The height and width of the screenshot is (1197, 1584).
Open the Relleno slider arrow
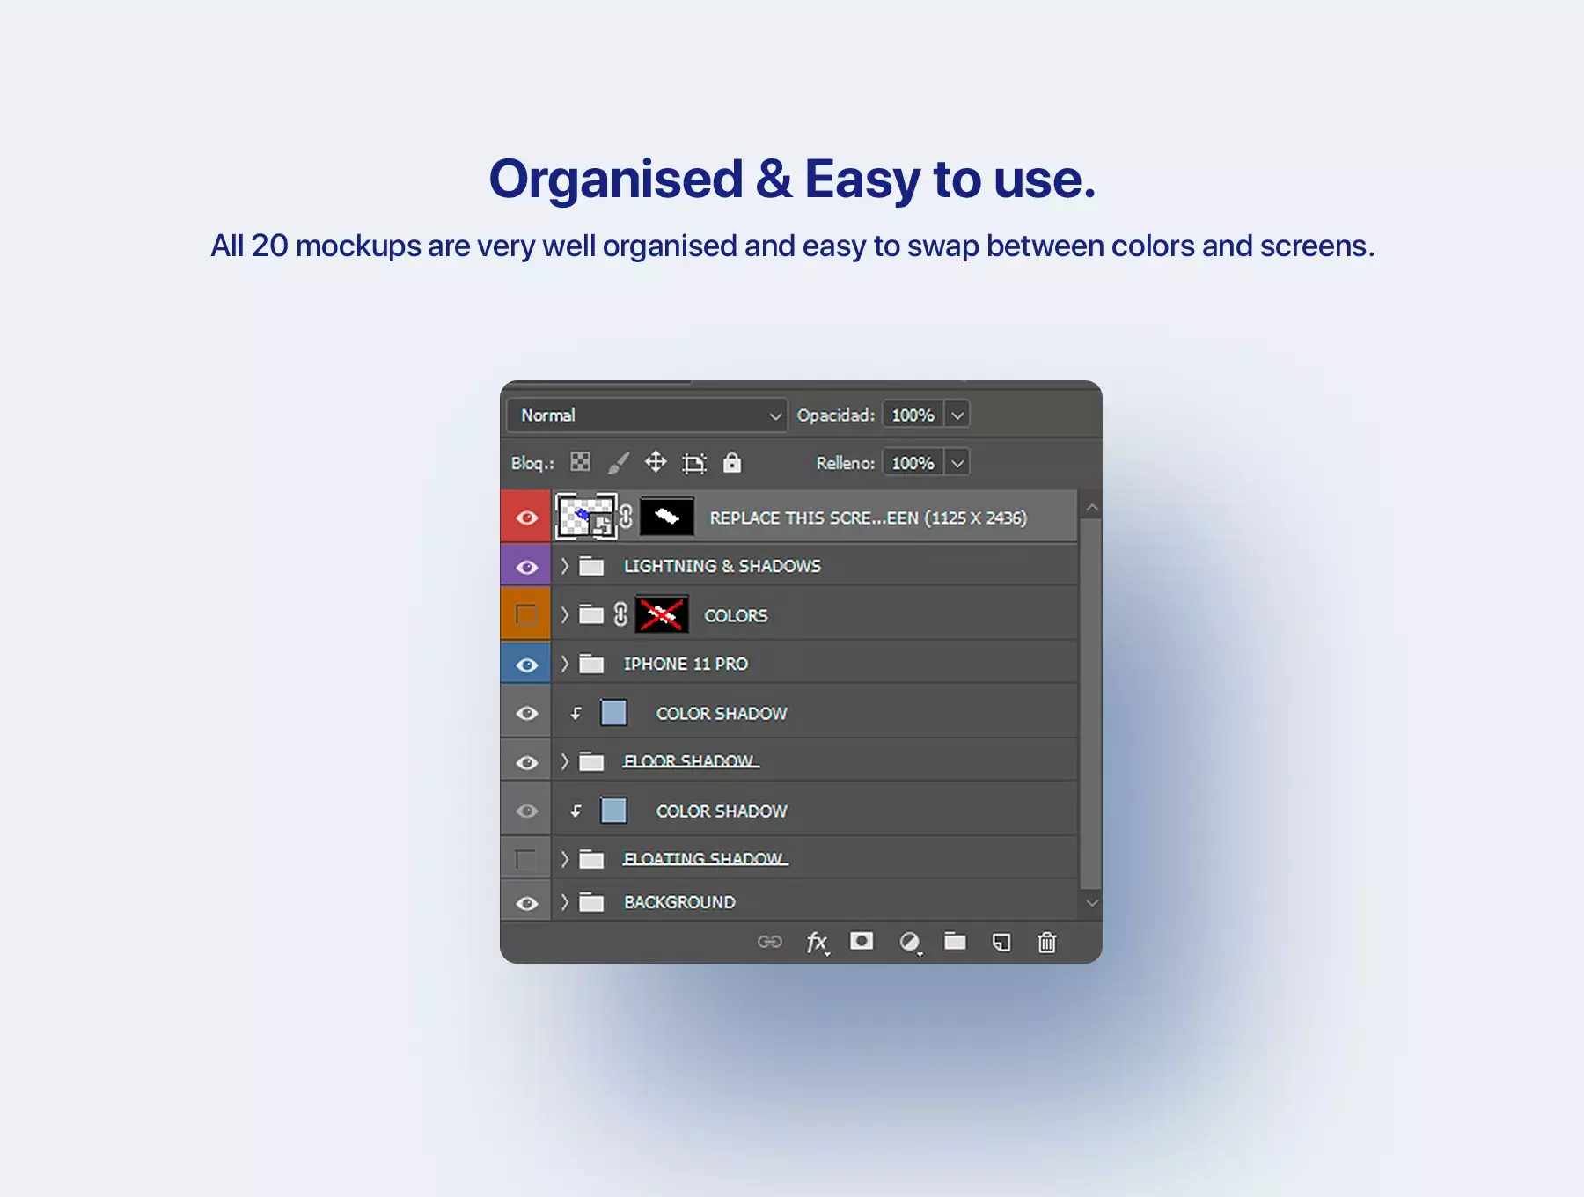957,462
